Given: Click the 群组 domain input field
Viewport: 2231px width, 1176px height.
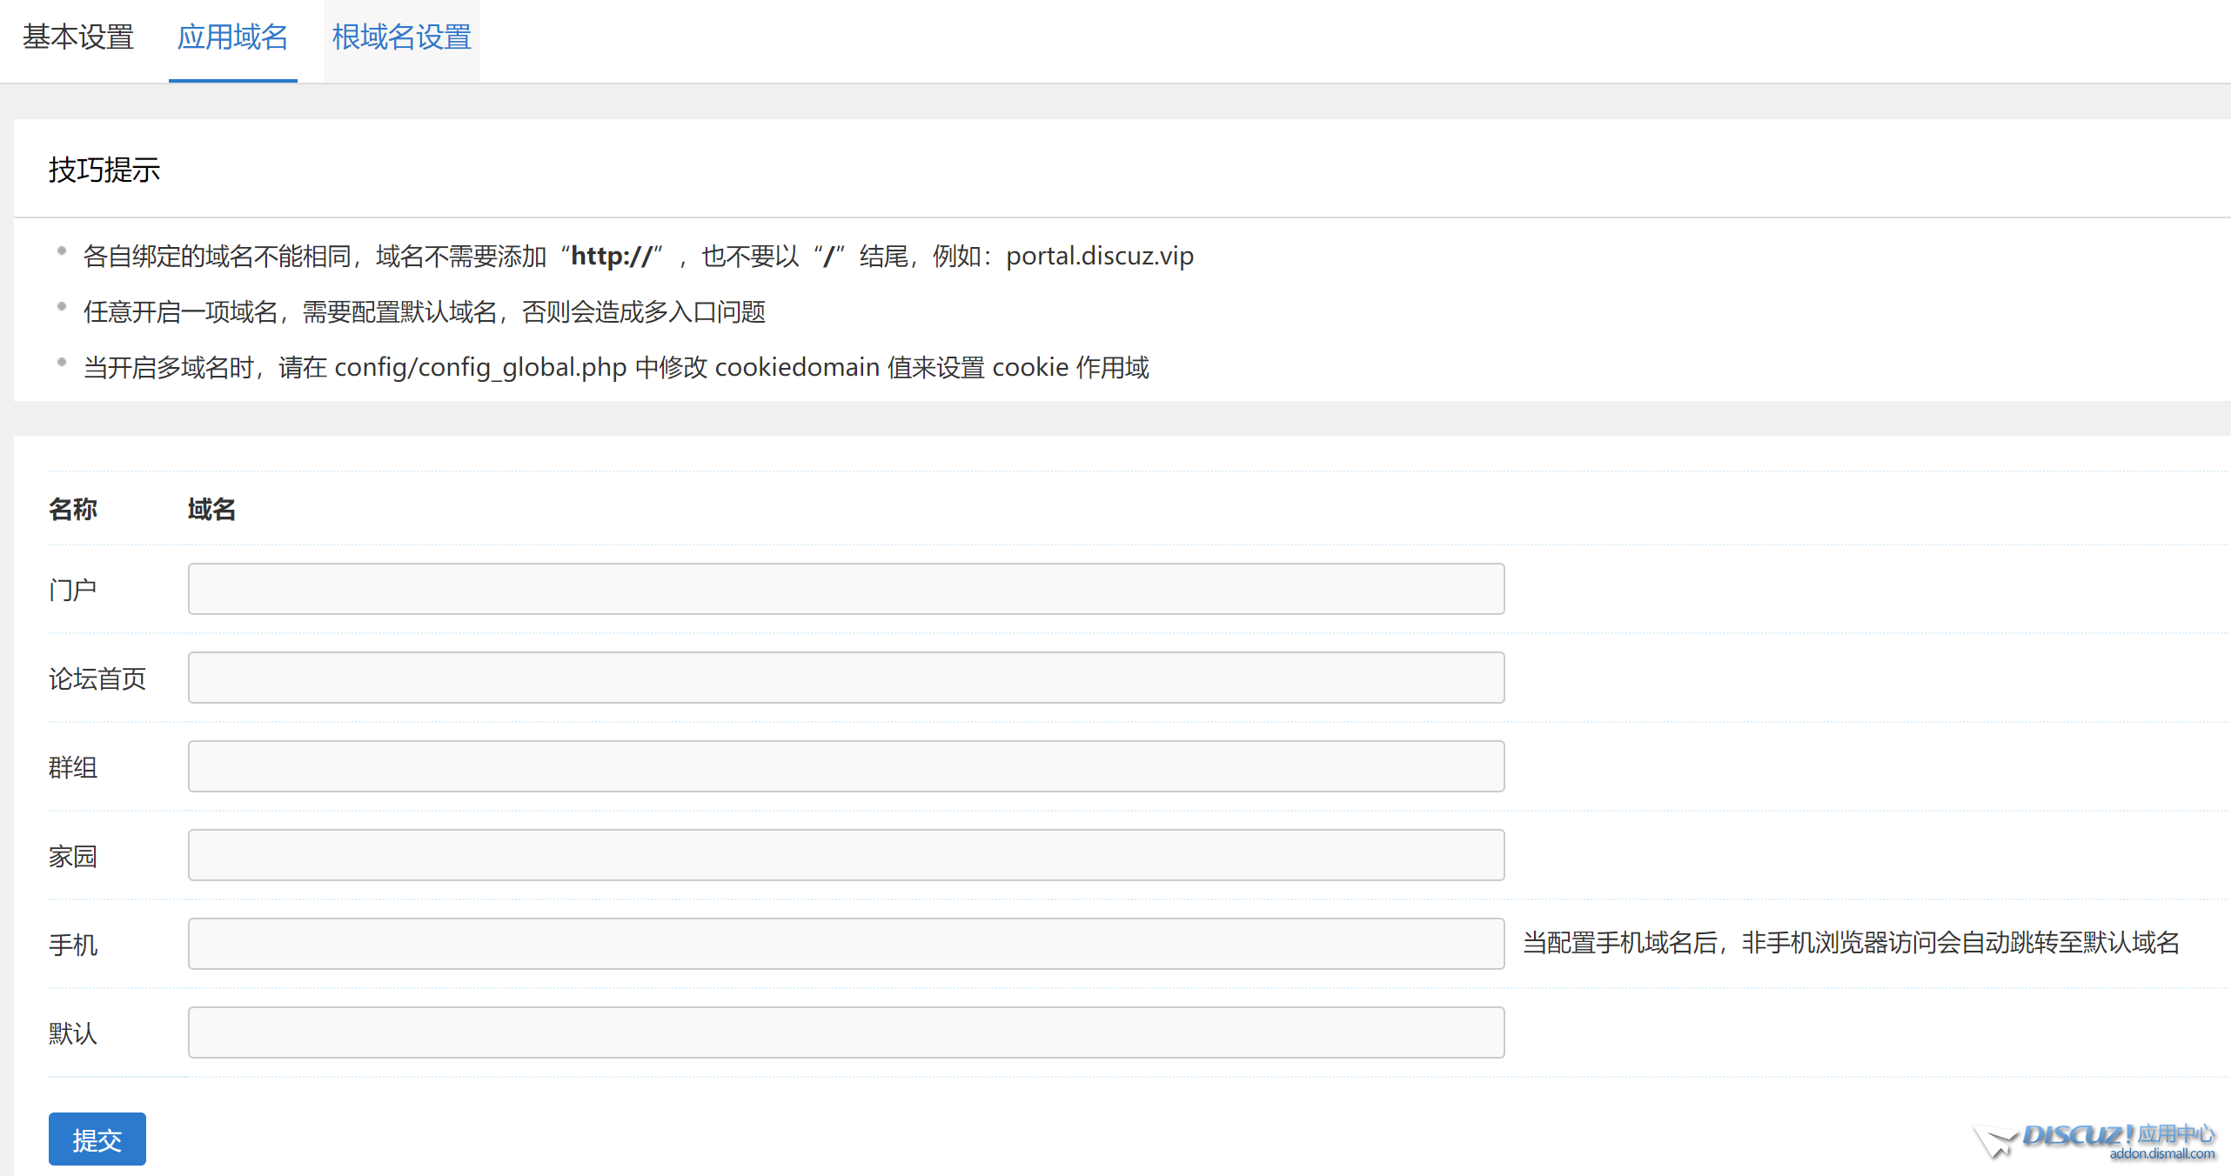Looking at the screenshot, I should click(x=846, y=766).
